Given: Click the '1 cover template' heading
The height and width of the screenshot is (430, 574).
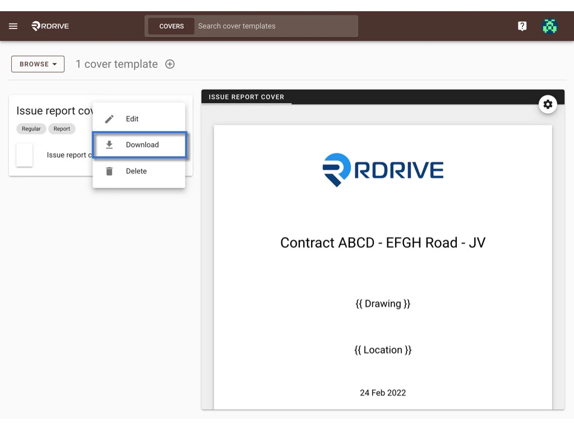Looking at the screenshot, I should tap(117, 64).
